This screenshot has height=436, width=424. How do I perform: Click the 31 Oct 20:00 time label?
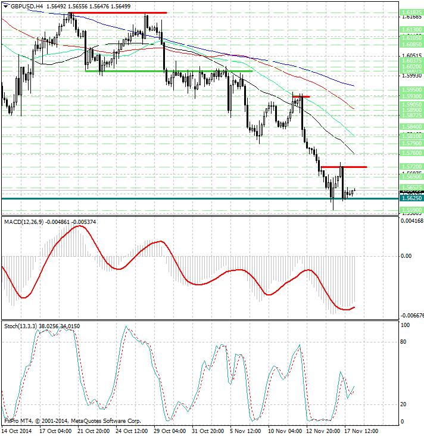[x=208, y=431]
